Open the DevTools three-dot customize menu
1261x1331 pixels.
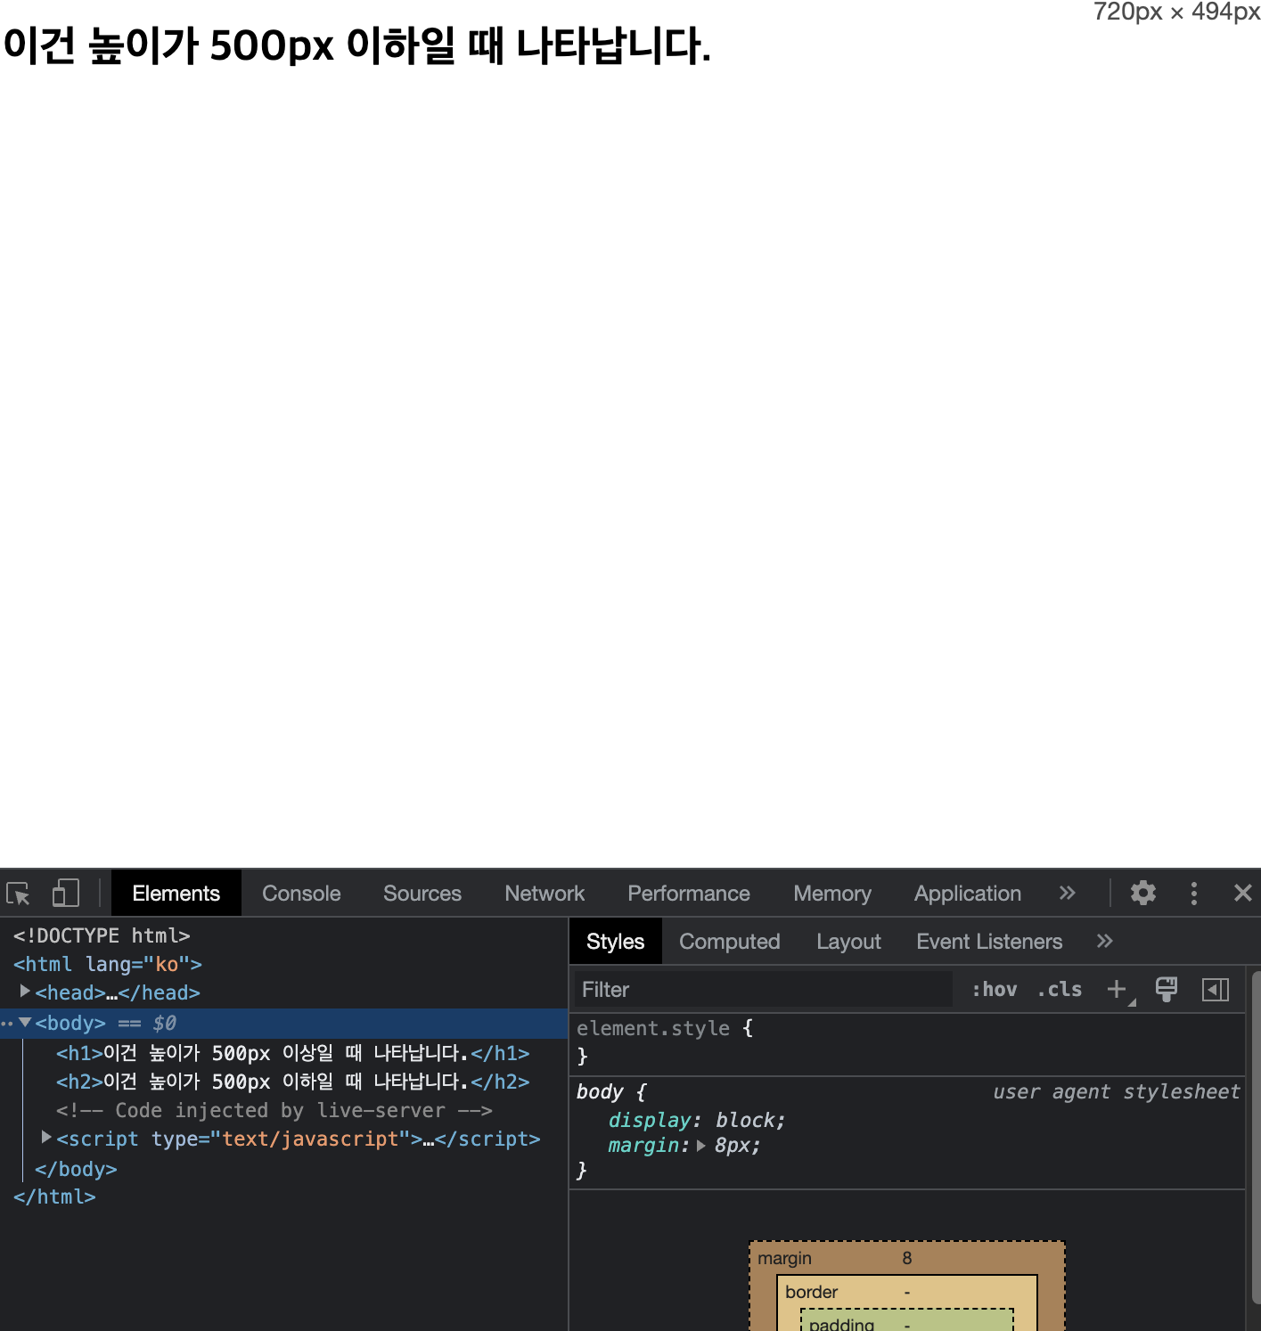[x=1194, y=894]
